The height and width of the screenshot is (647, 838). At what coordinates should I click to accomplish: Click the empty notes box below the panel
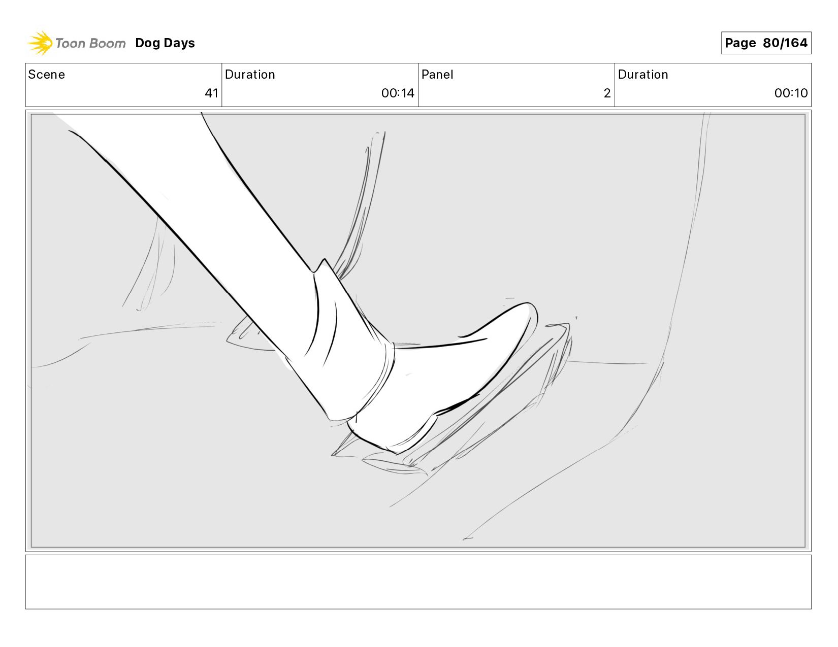[418, 582]
